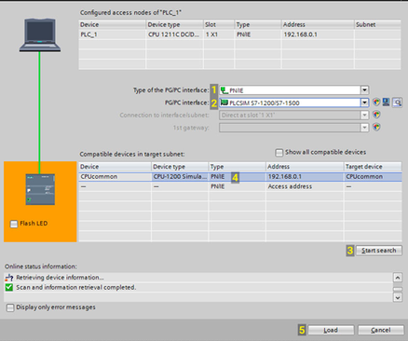This screenshot has height=341, width=408.
Task: Click Scan and information retrieval completed message
Action: pyautogui.click(x=76, y=287)
